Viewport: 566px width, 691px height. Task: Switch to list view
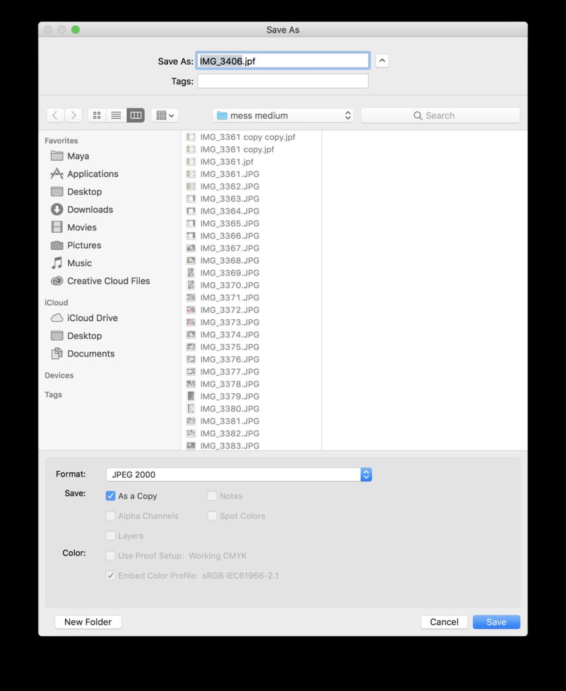click(x=115, y=115)
